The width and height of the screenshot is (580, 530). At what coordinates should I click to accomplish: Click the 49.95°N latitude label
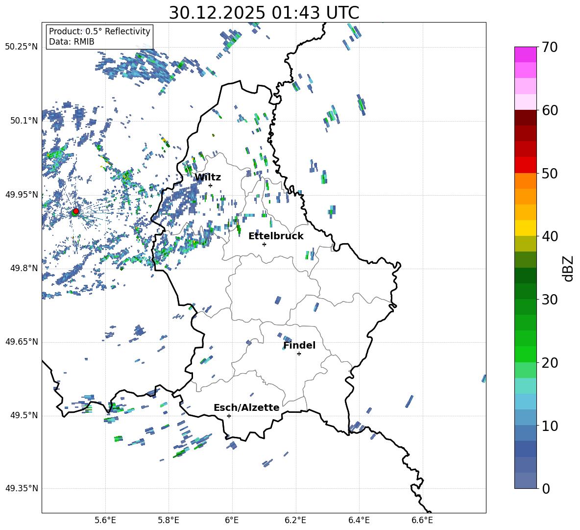(22, 195)
